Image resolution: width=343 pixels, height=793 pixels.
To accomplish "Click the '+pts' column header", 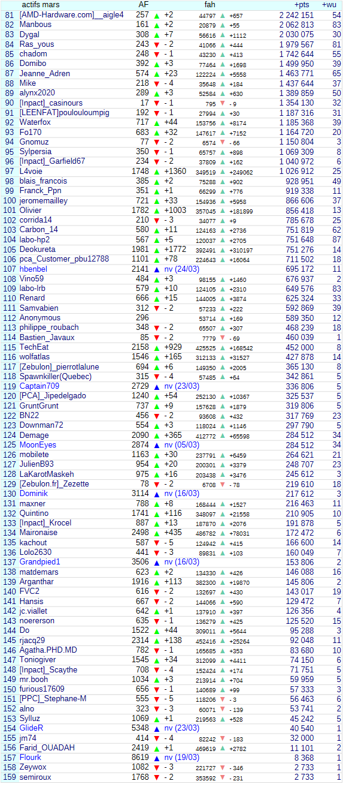I will pyautogui.click(x=302, y=5).
